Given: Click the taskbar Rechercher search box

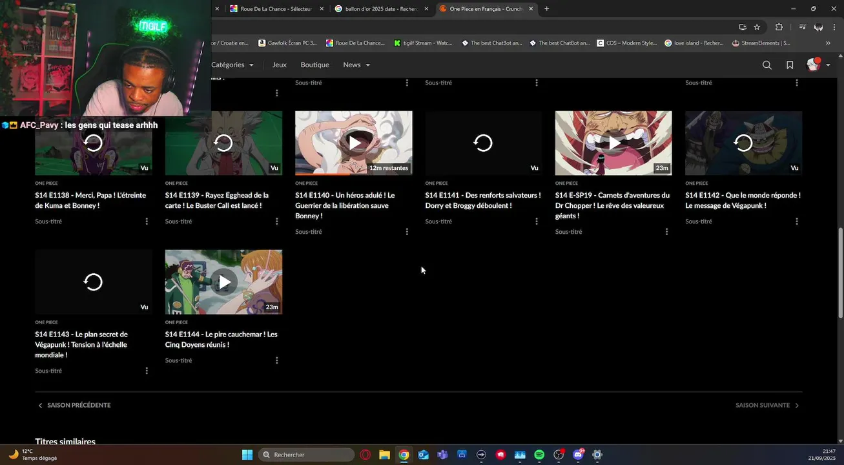Looking at the screenshot, I should (306, 455).
